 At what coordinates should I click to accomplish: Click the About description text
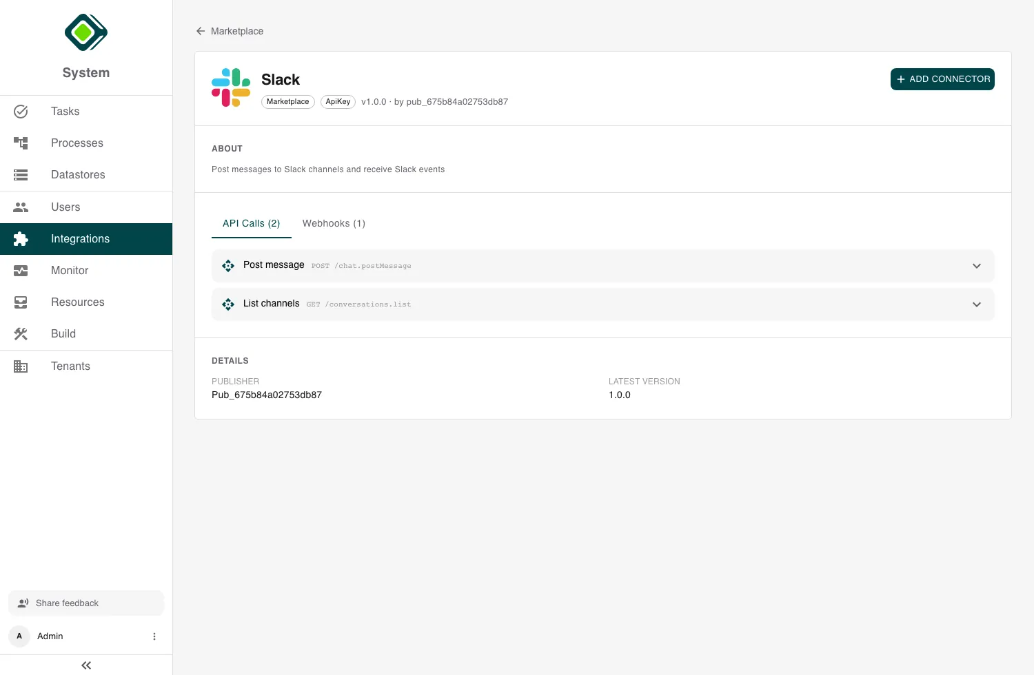(x=328, y=169)
